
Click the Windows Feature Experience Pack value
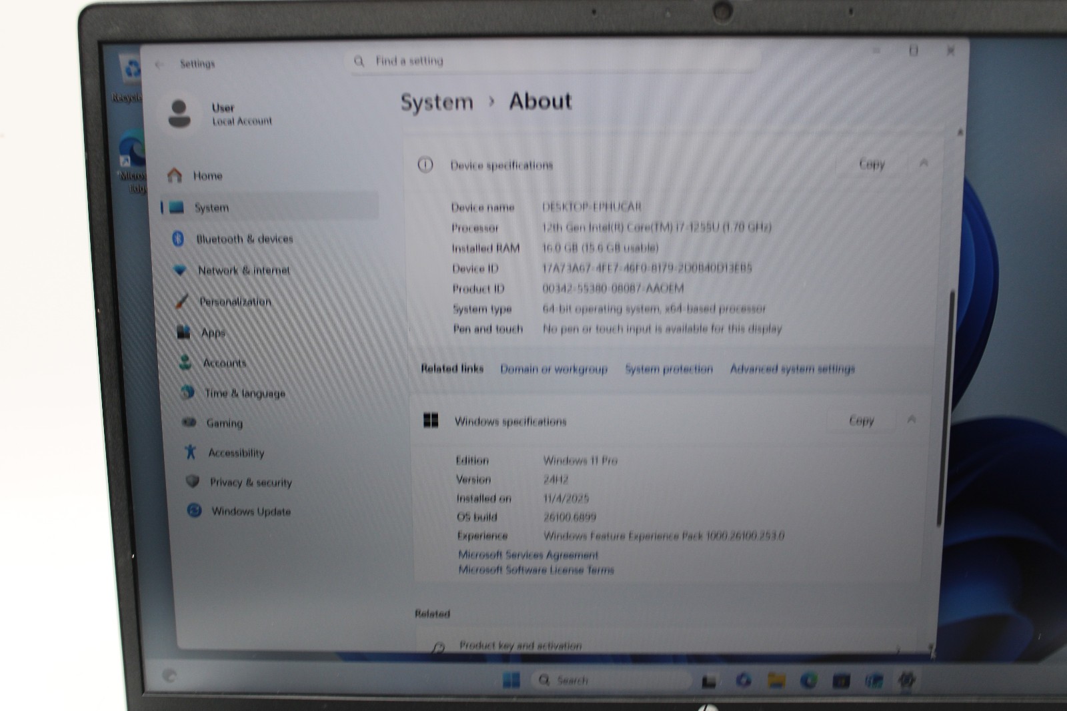click(664, 536)
